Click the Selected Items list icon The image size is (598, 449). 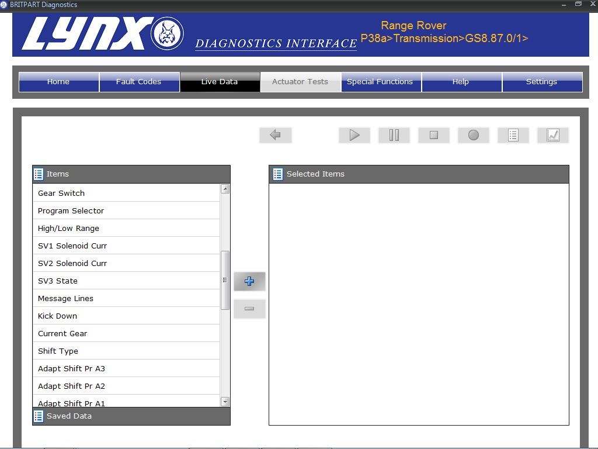pyautogui.click(x=278, y=174)
